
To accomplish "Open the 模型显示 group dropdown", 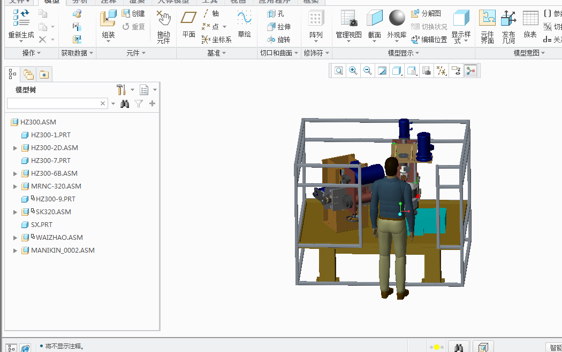I will coord(404,53).
